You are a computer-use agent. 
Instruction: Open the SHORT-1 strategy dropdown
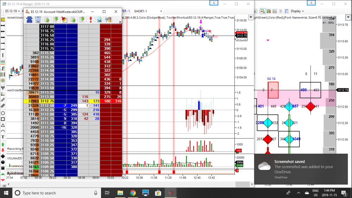point(148,11)
